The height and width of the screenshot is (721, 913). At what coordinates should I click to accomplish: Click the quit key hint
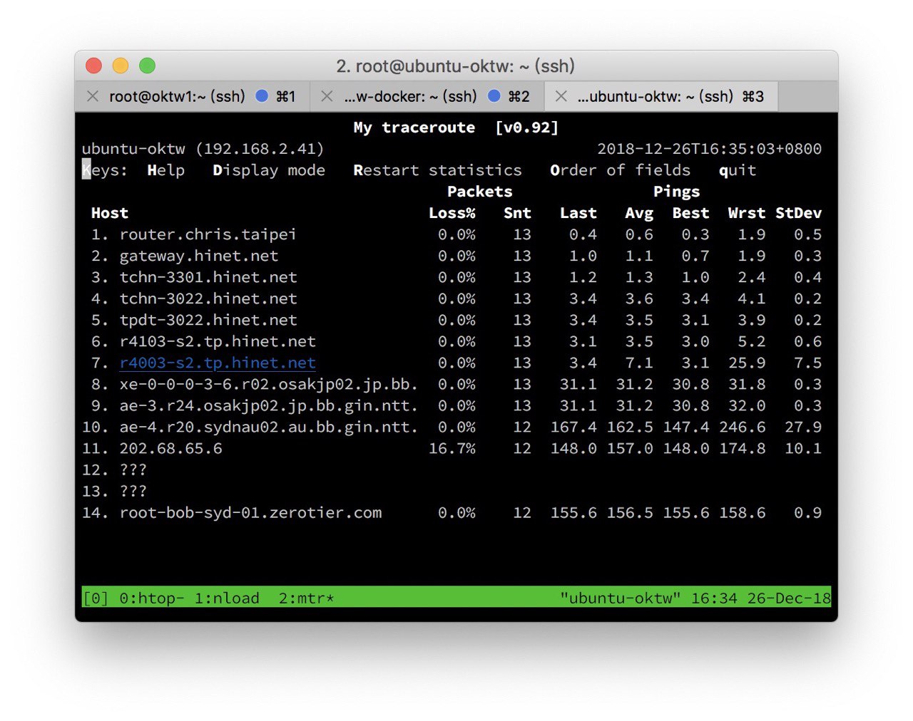[738, 171]
